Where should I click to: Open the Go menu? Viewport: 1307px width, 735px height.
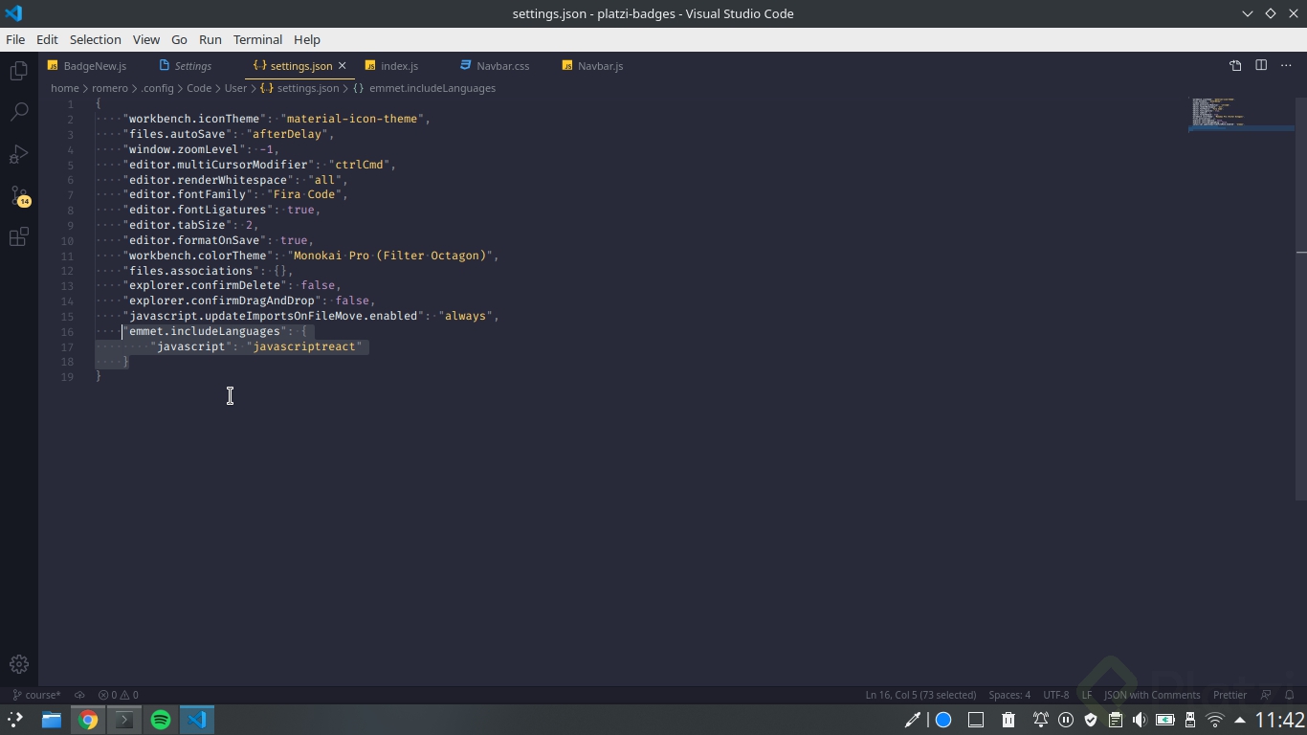point(179,39)
